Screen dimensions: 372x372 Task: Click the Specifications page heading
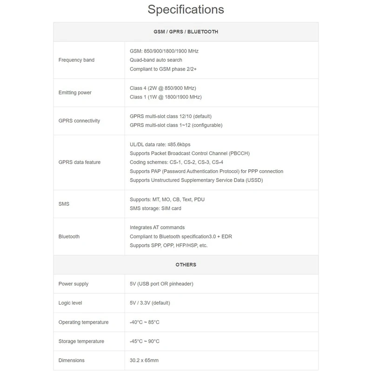click(x=186, y=9)
